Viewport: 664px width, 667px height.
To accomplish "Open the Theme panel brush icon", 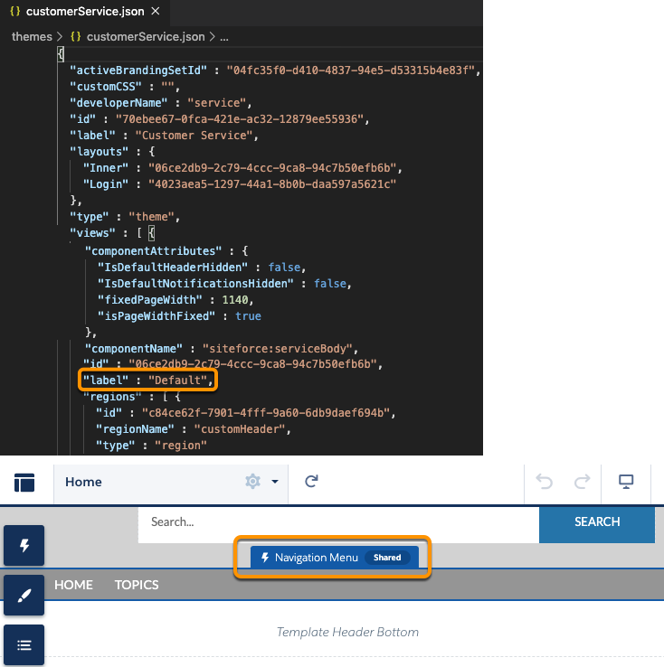I will pos(24,595).
